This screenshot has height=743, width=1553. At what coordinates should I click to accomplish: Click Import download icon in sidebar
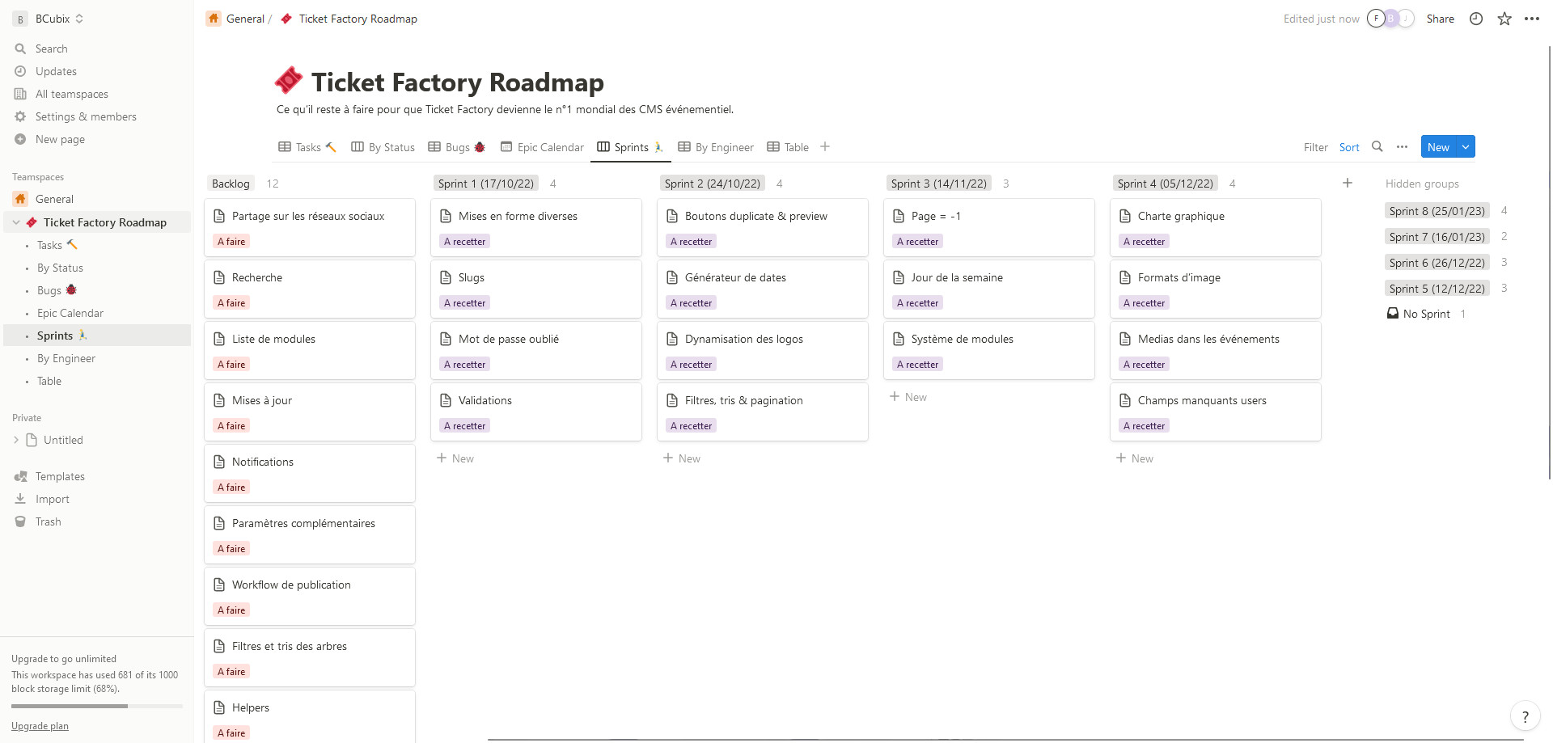20,499
